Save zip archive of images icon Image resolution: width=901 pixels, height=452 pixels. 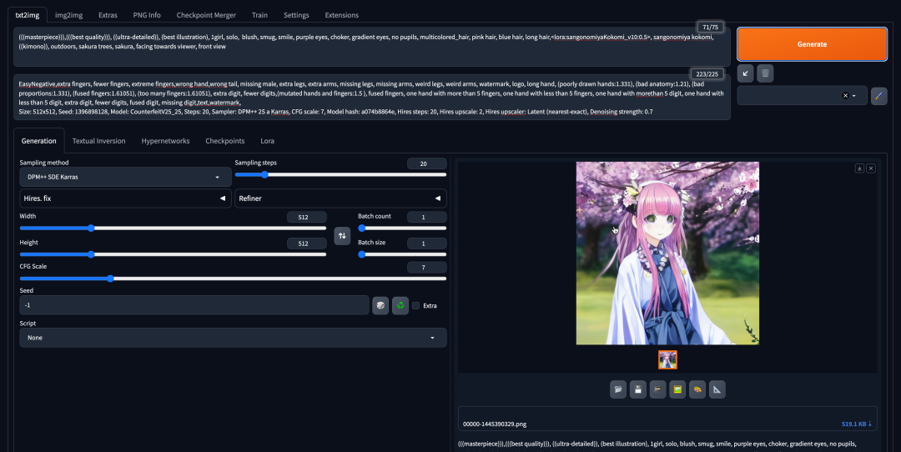tap(658, 389)
